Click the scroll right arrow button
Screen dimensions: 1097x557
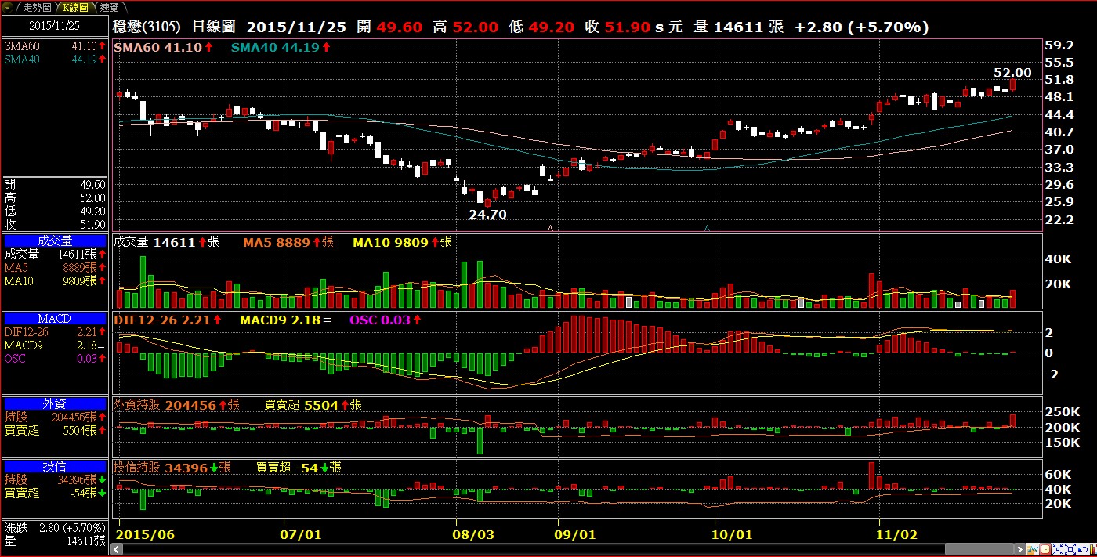1019,549
